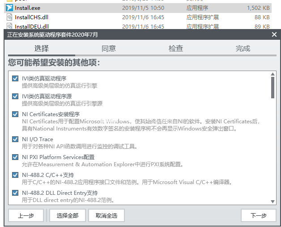Click the 选择全部 button
The image size is (281, 227).
pyautogui.click(x=68, y=215)
